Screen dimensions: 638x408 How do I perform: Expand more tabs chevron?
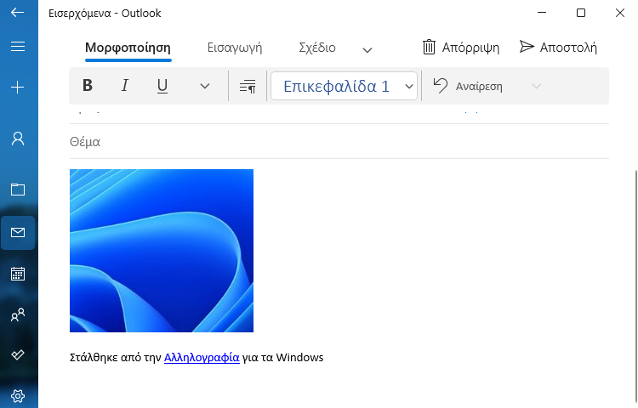(367, 50)
